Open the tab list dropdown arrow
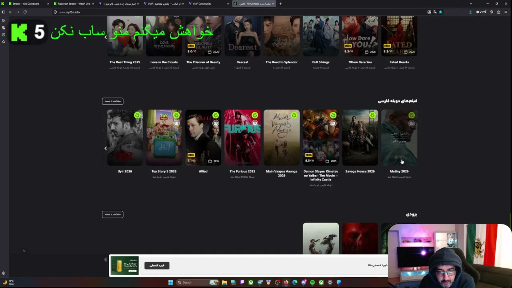Viewport: 512px width, 288px height. 471,4
